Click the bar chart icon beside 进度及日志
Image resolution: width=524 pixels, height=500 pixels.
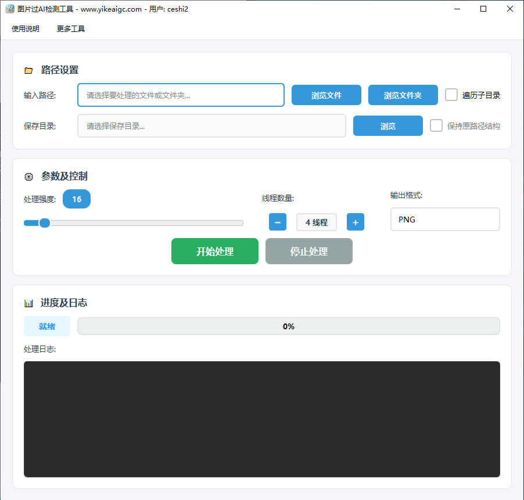[28, 303]
